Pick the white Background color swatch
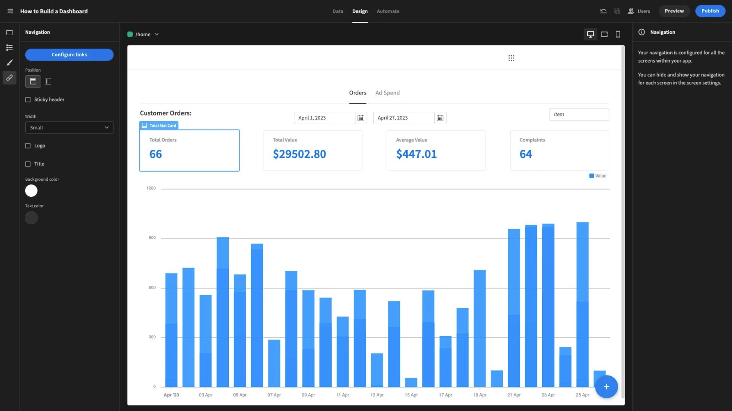This screenshot has width=732, height=411. (31, 191)
